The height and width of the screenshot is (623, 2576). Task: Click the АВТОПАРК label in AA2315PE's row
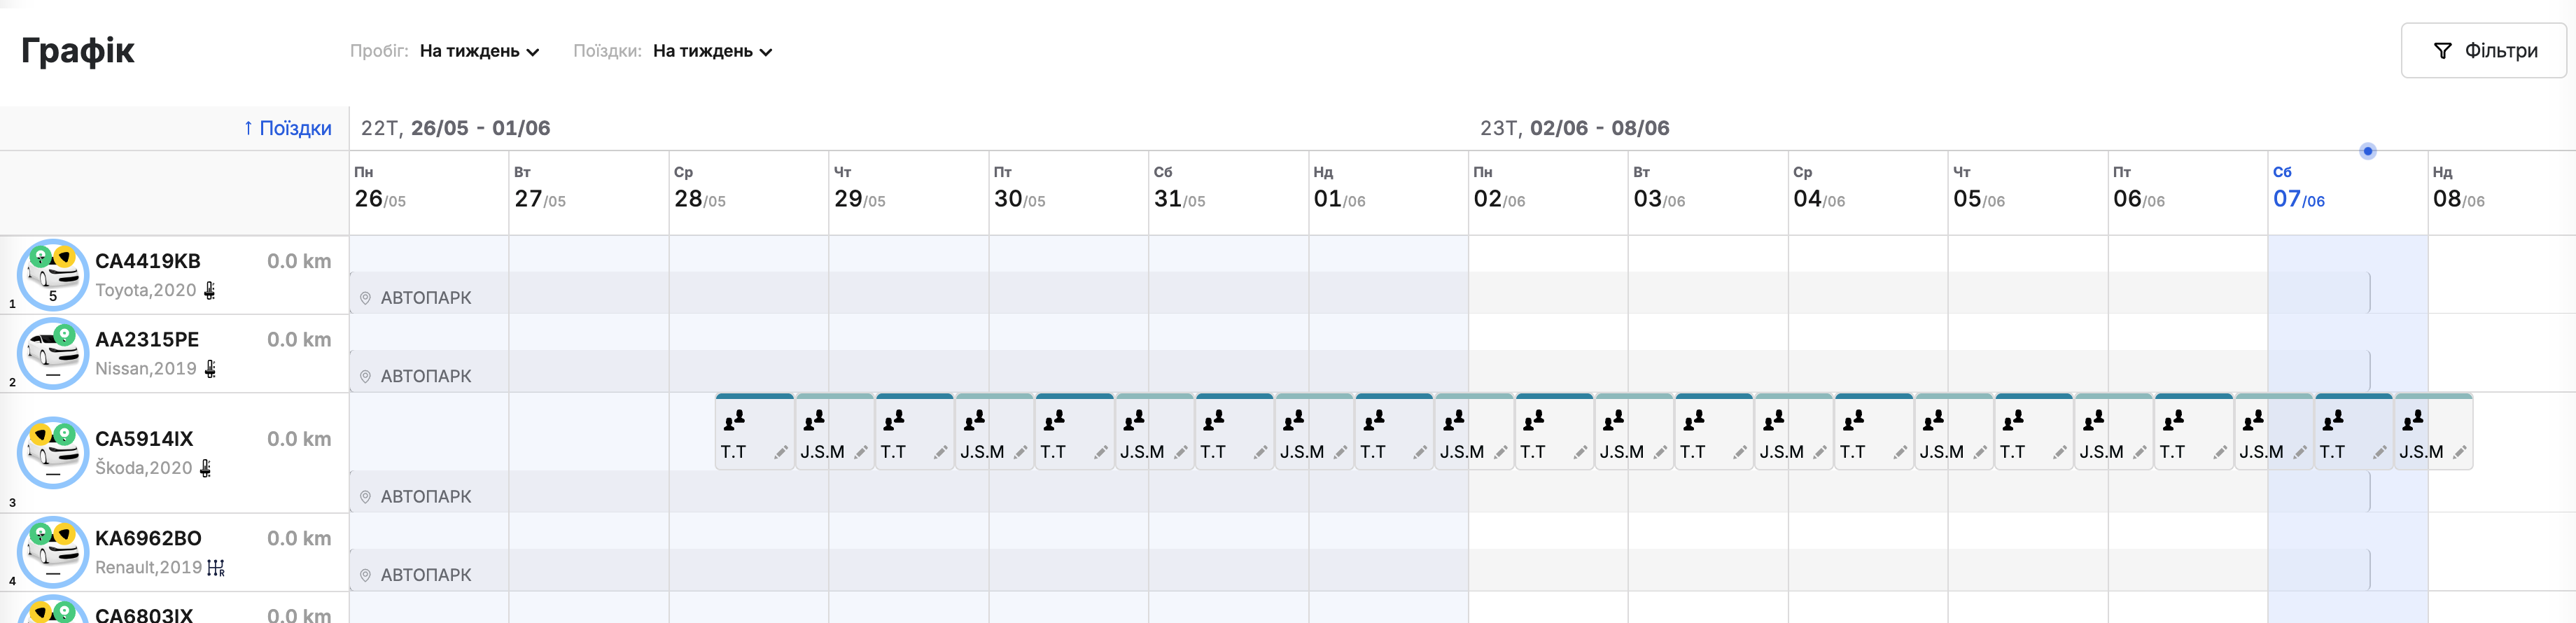[x=426, y=377]
